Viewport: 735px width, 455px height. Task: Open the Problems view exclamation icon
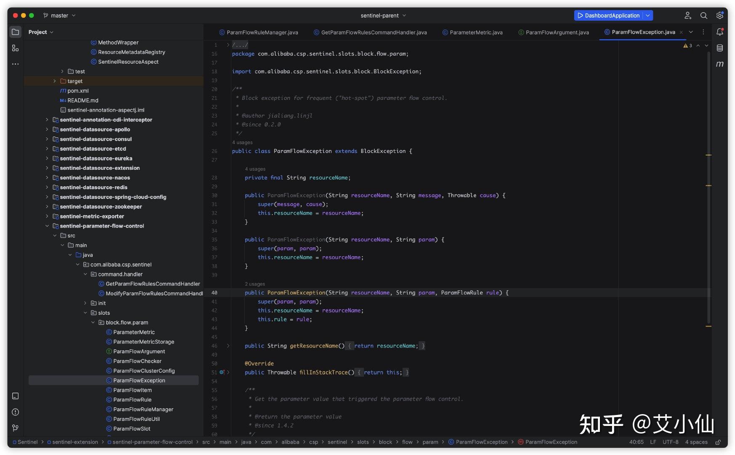tap(15, 412)
